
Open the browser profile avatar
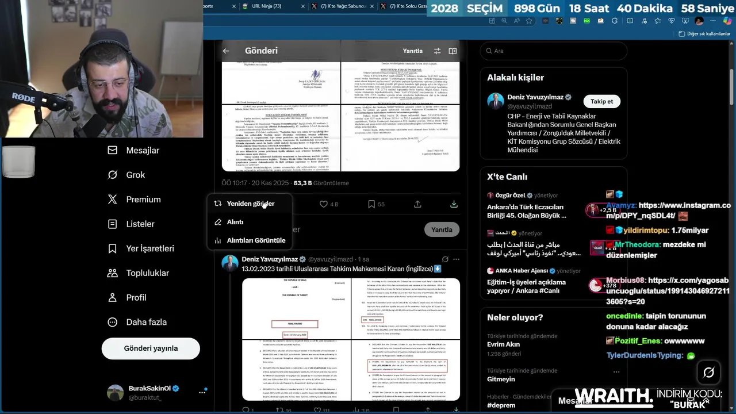coord(699,21)
